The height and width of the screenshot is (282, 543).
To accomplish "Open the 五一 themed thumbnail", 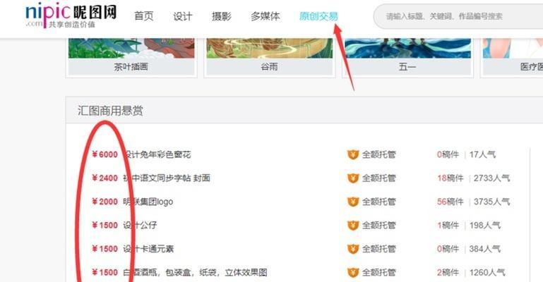I will point(407,57).
